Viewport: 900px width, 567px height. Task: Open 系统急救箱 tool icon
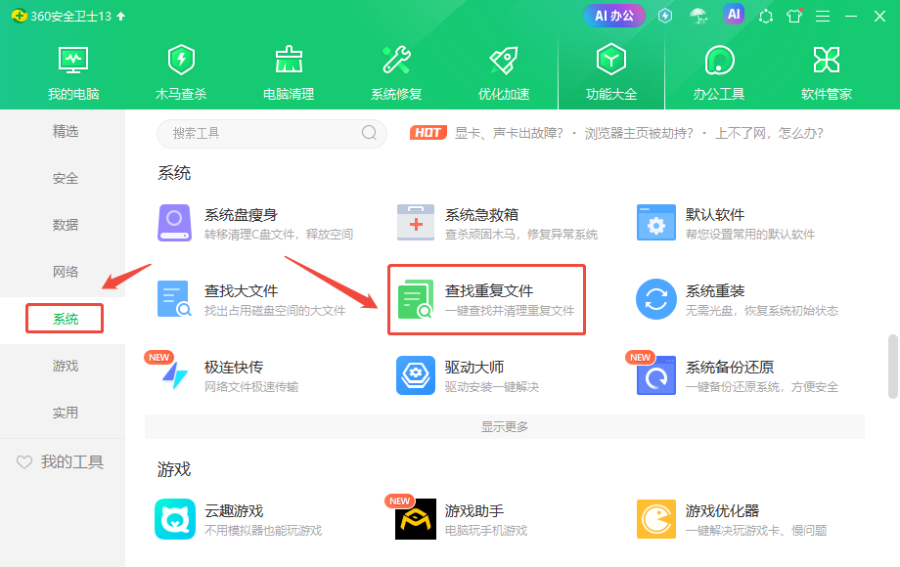(416, 223)
